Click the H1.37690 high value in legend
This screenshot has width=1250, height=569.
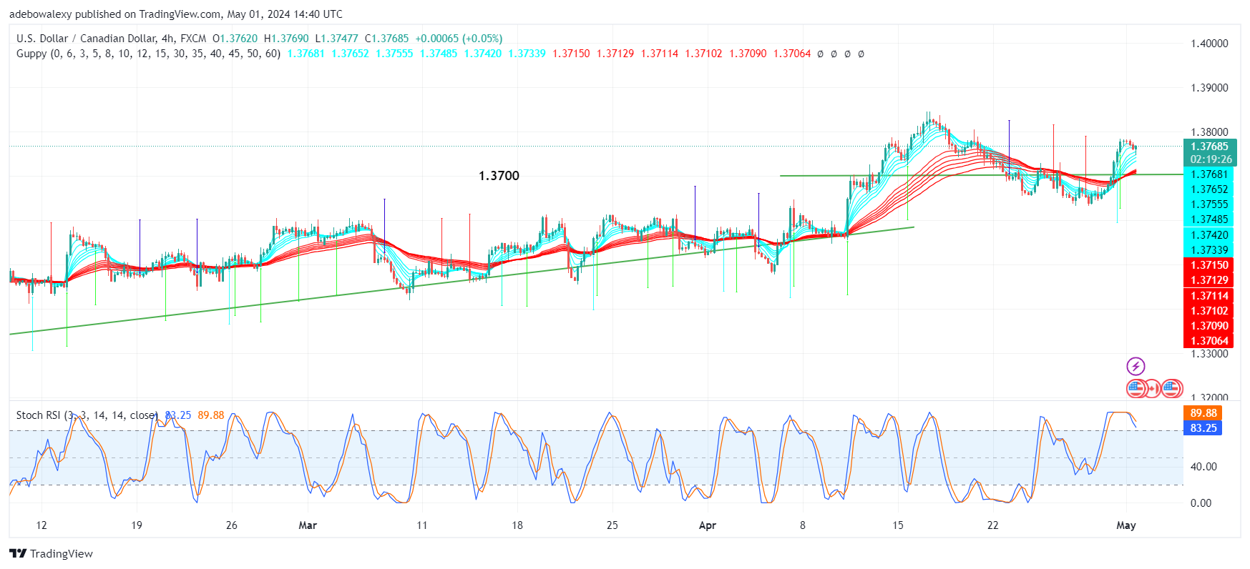click(x=286, y=39)
